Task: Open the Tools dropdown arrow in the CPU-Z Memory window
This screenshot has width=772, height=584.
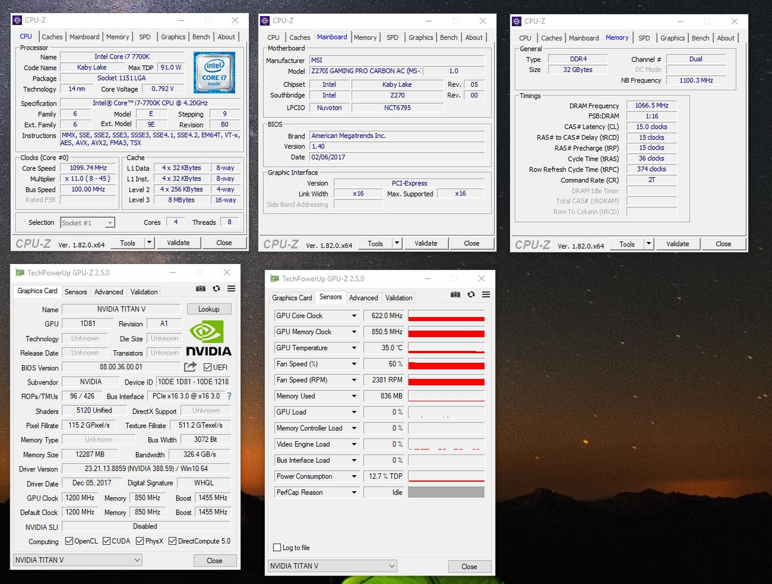Action: (648, 244)
